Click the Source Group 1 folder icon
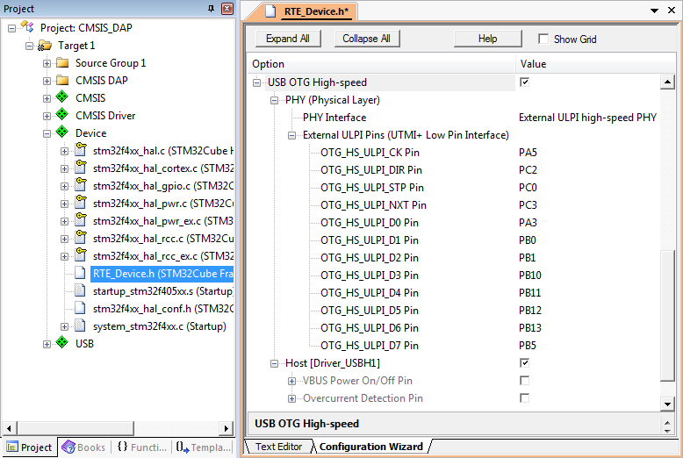This screenshot has height=458, width=683. tap(62, 62)
